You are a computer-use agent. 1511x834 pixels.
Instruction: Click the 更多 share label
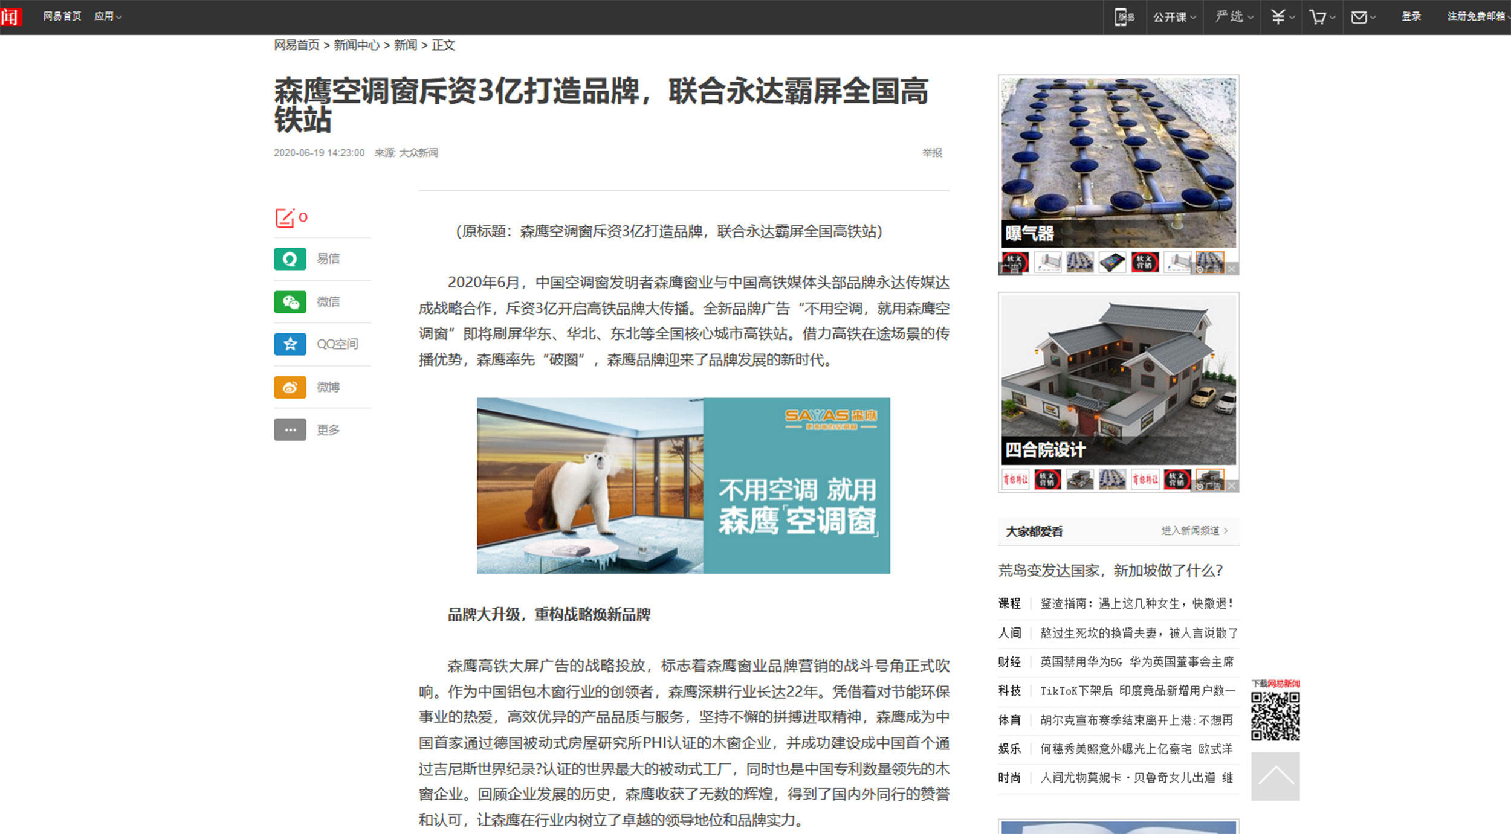pyautogui.click(x=328, y=430)
